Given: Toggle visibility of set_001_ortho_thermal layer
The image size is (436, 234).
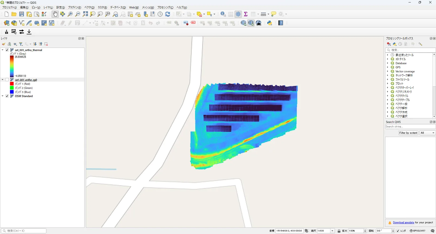Looking at the screenshot, I should click(x=7, y=50).
